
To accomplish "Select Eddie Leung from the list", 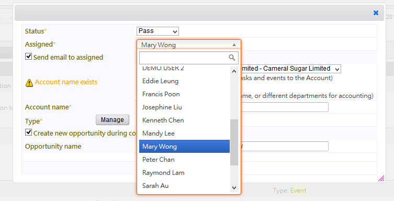I will pyautogui.click(x=184, y=81).
